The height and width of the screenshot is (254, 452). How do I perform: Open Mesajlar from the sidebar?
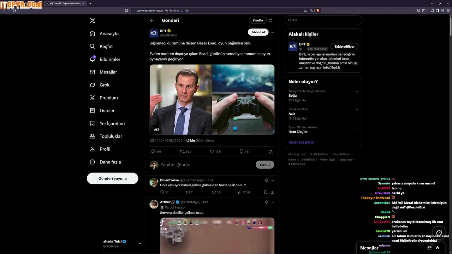point(103,72)
